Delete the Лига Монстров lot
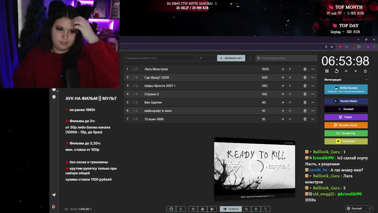The width and height of the screenshot is (378, 213). pos(305,69)
